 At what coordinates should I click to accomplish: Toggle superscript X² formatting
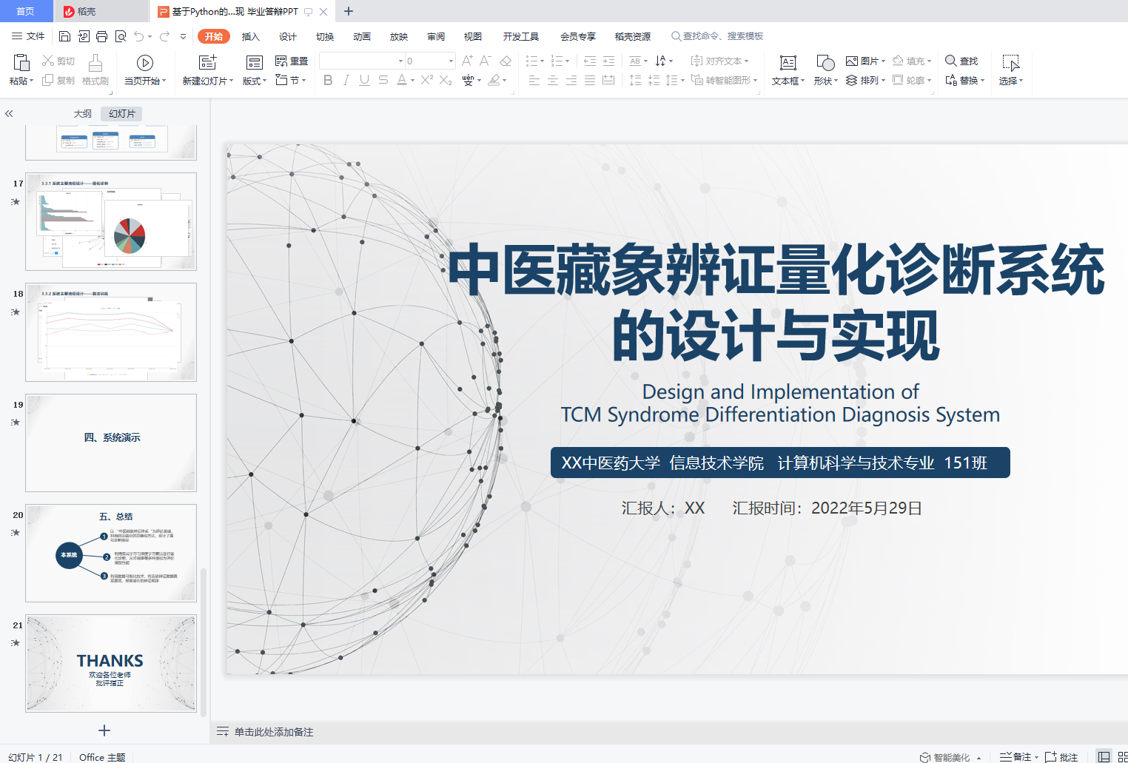coord(427,80)
